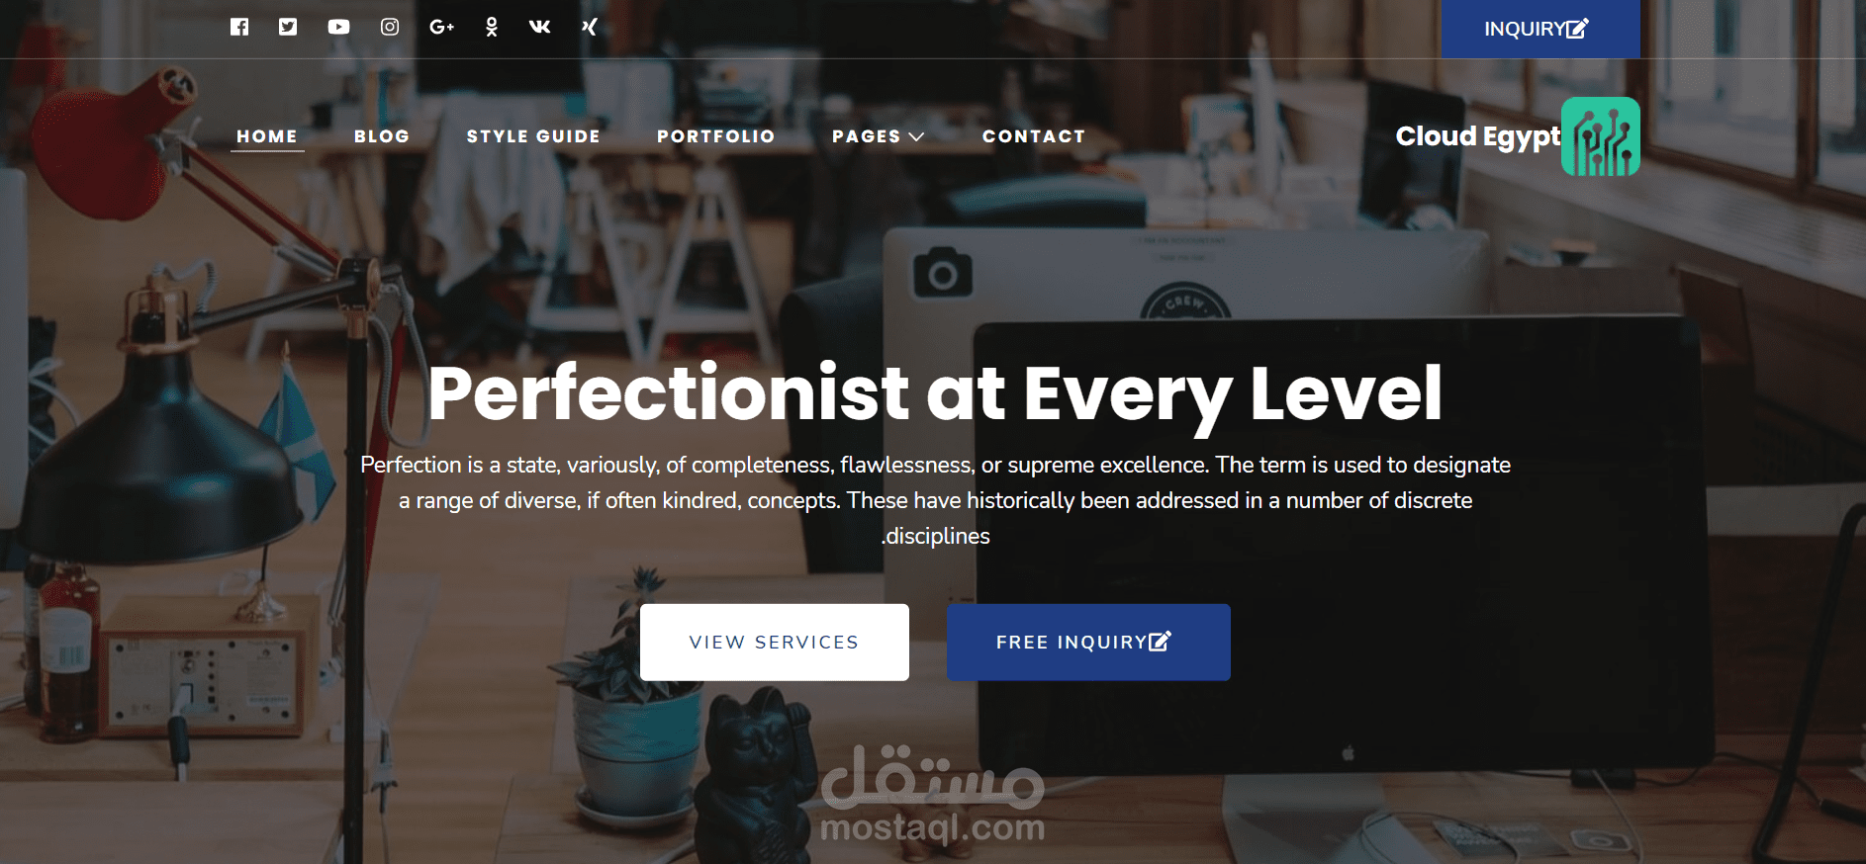Image resolution: width=1866 pixels, height=864 pixels.
Task: Open the Odnoklassniki social icon
Action: 492,27
